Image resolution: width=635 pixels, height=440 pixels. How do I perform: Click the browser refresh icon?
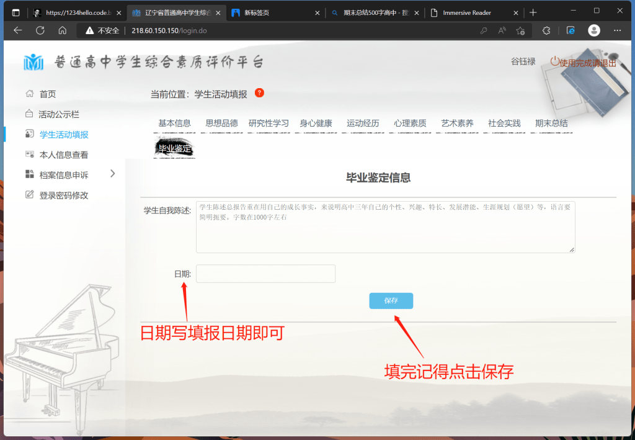click(x=40, y=30)
